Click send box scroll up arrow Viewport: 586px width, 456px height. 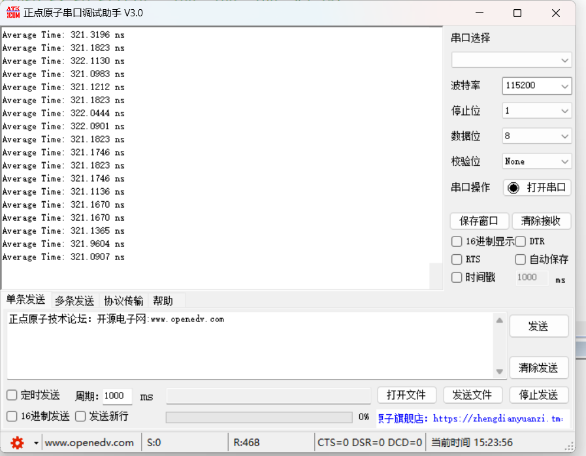tap(500, 320)
